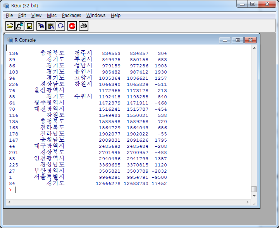
Task: Click the Paste toolbar icon
Action: (x=51, y=26)
